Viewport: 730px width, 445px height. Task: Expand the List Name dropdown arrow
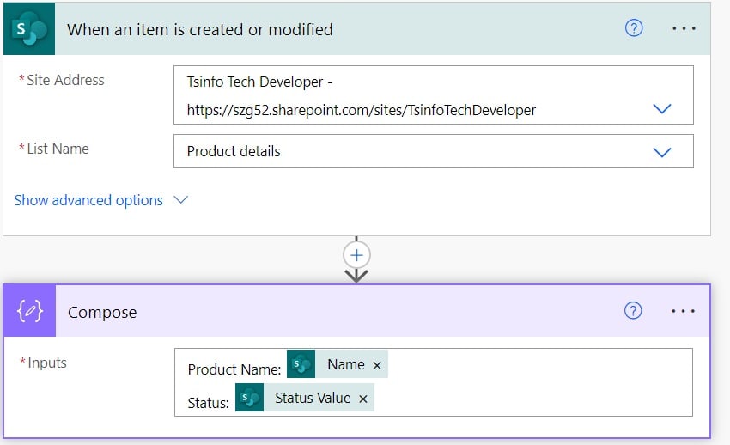[661, 152]
